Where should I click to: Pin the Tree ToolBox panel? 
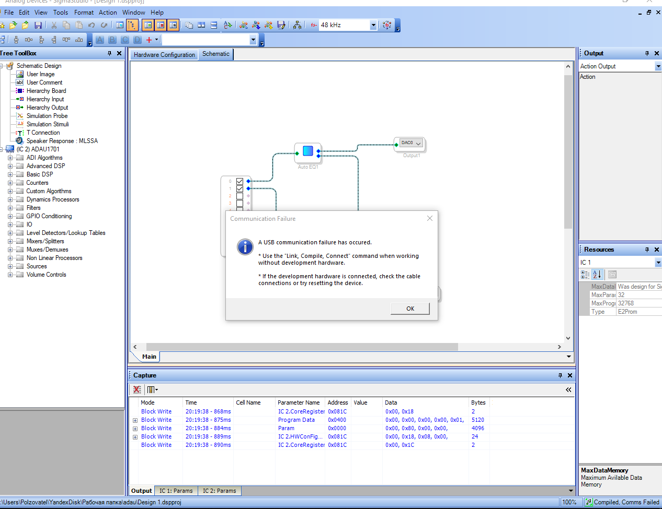click(x=109, y=53)
